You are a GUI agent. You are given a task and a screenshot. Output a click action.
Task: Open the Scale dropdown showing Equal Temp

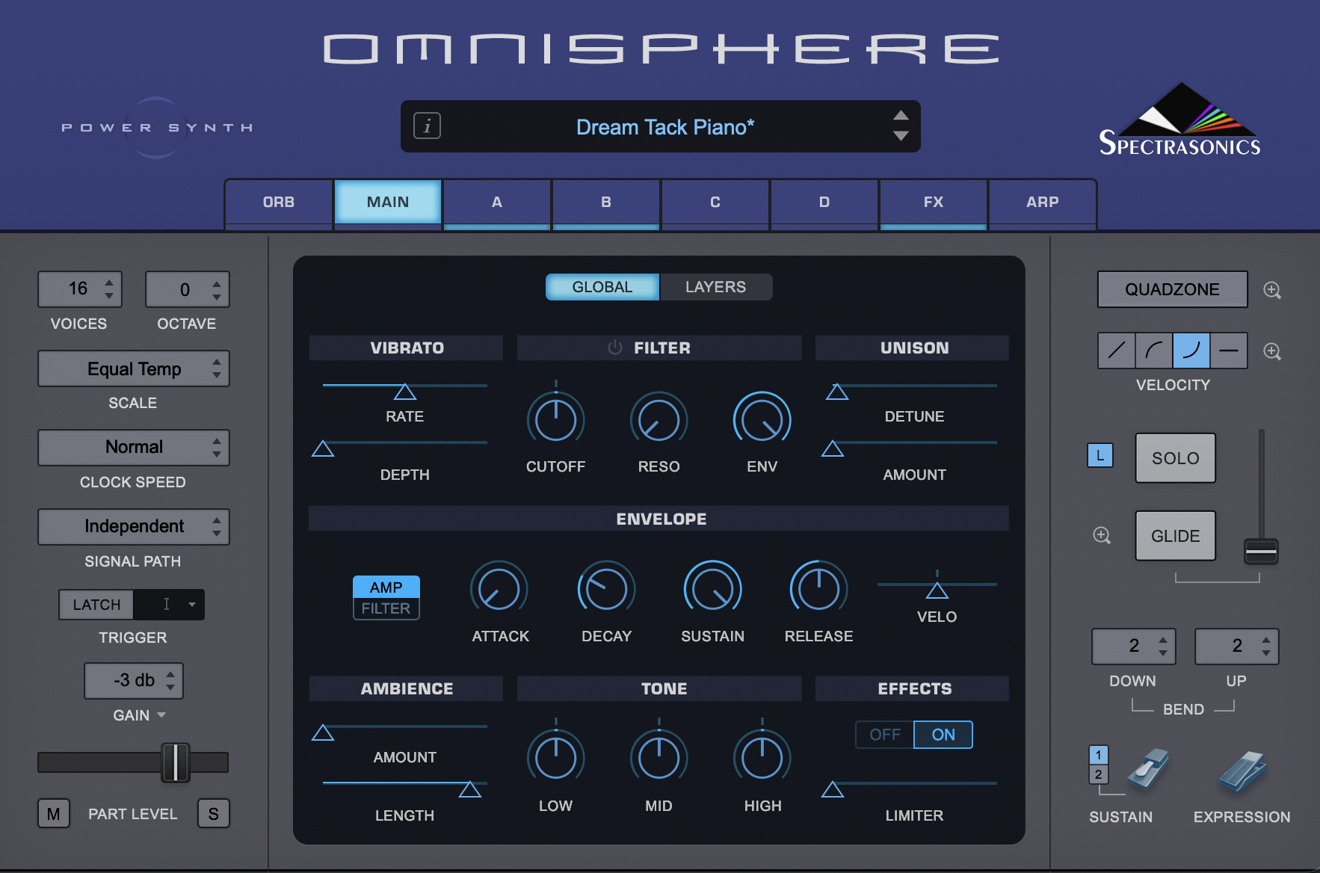pos(134,368)
